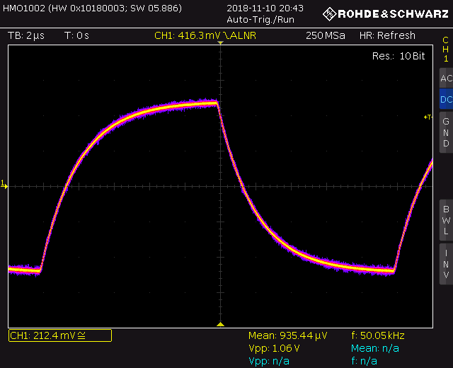Screen dimensions: 453x368
Task: Click the Res.: 10 Bit label
Action: click(x=398, y=56)
